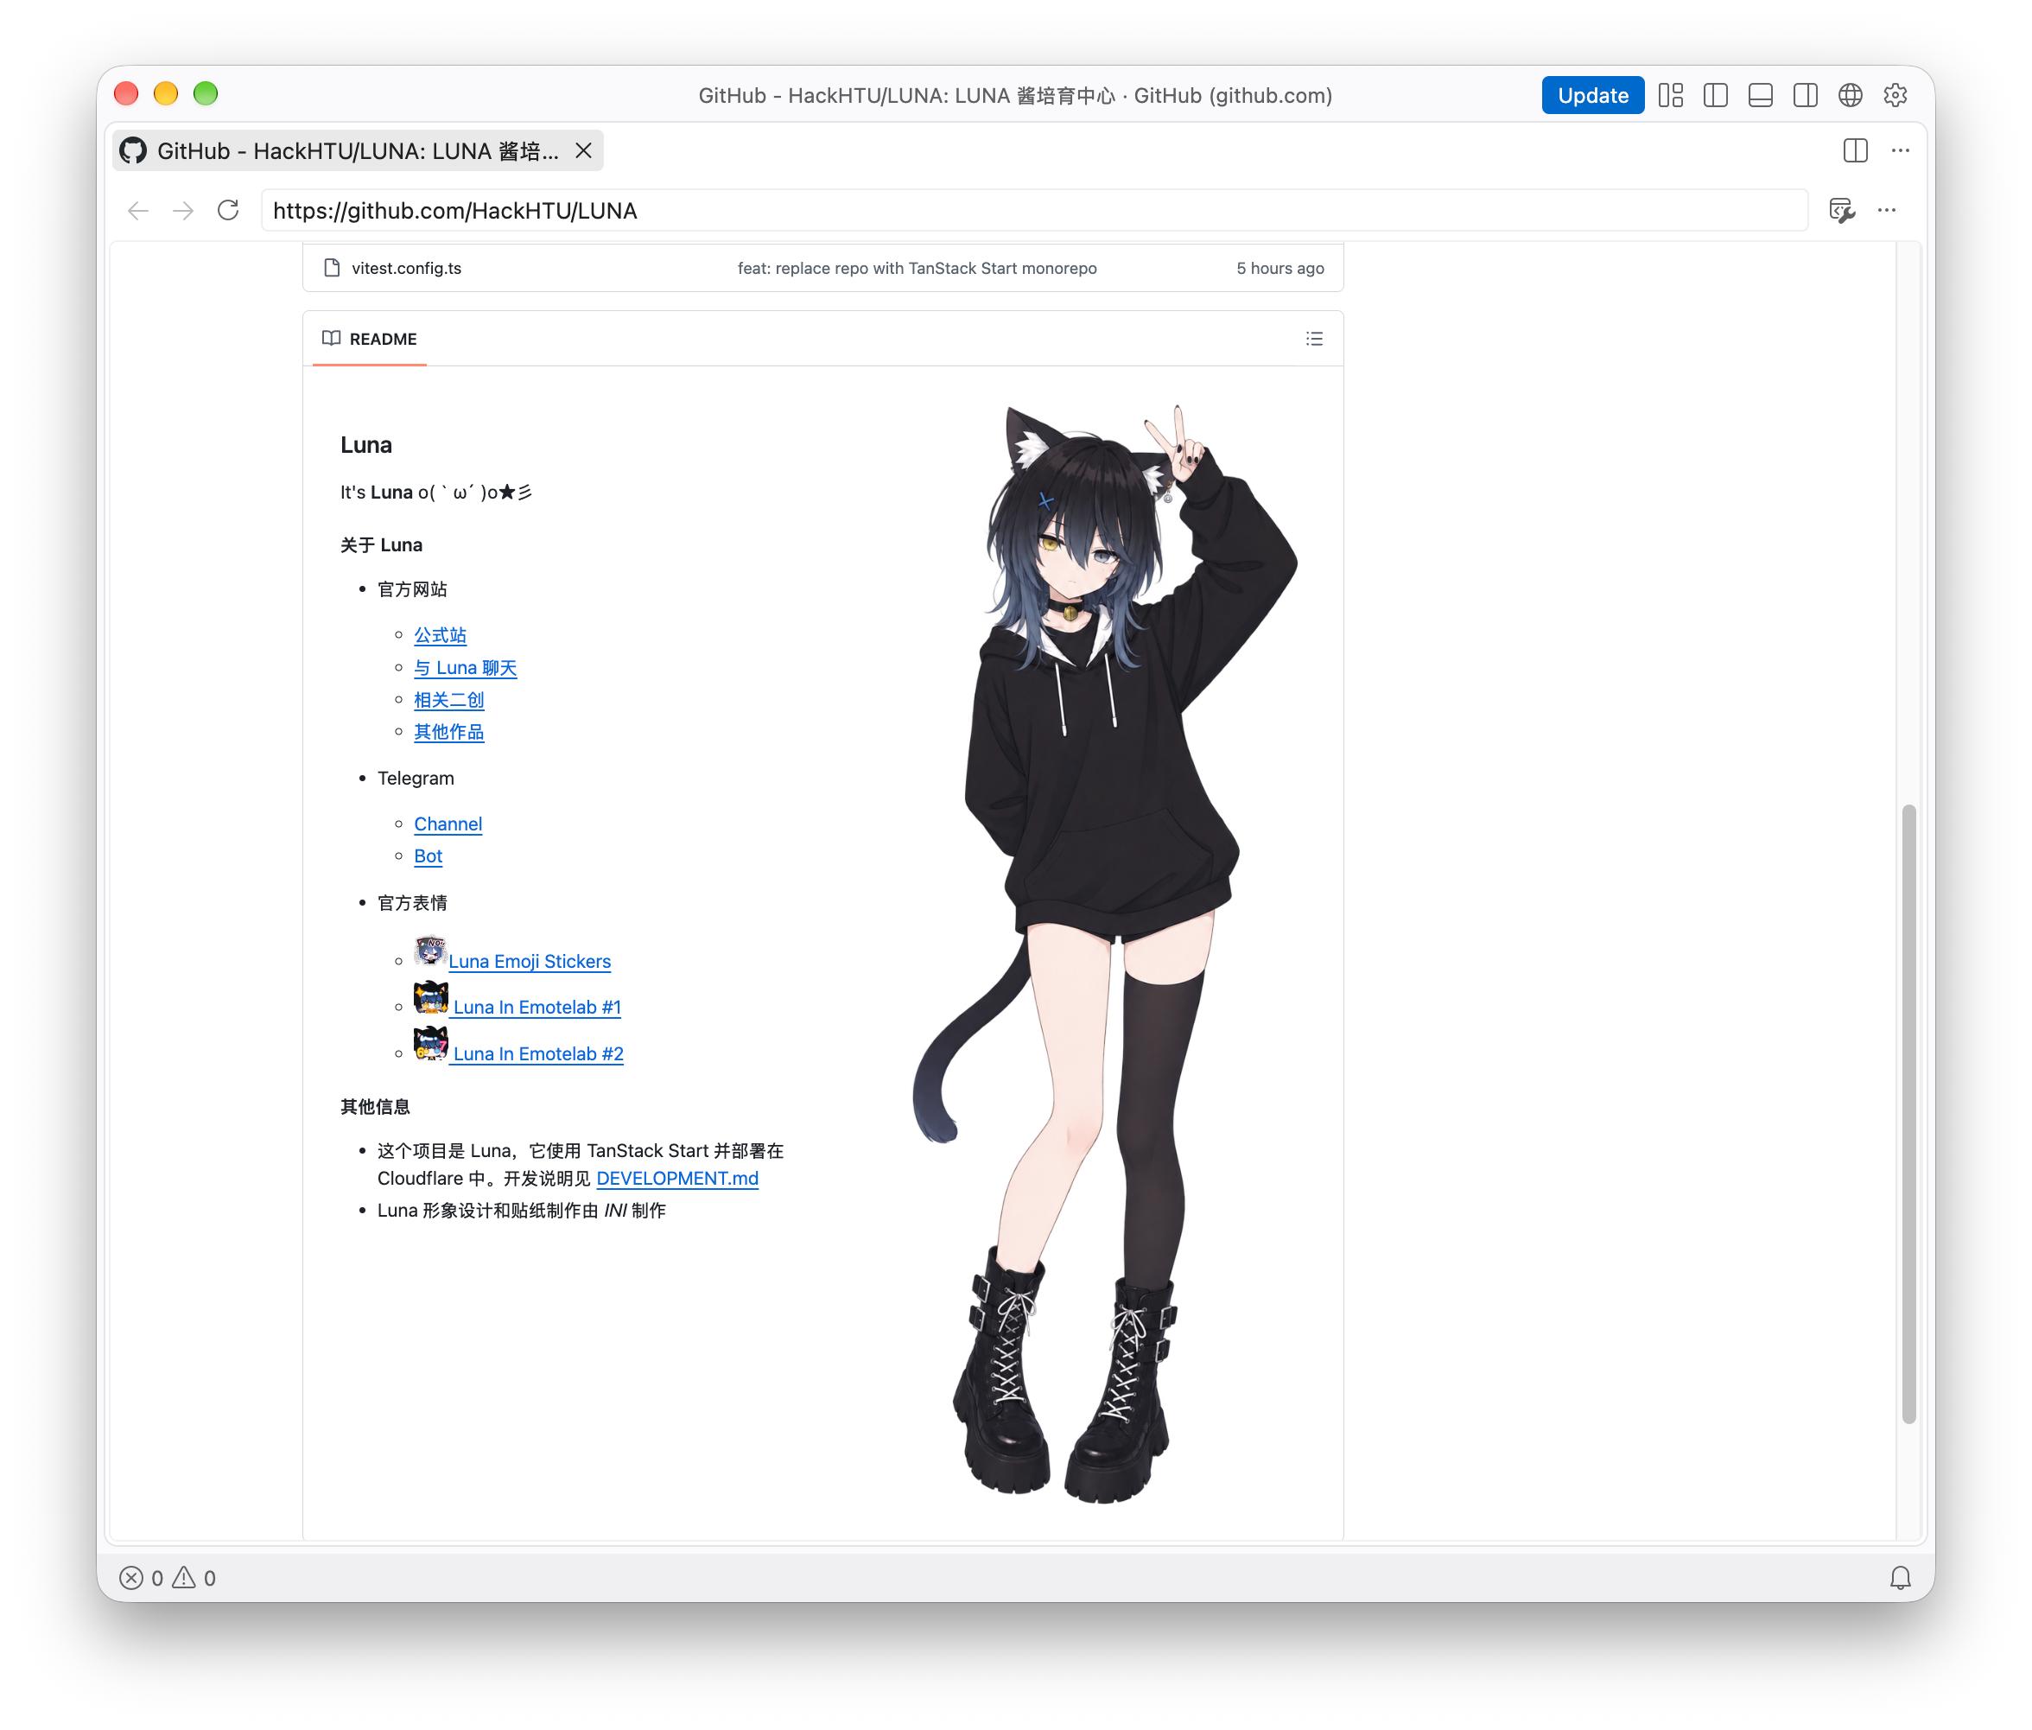Go forward with the arrow icon

coord(183,211)
